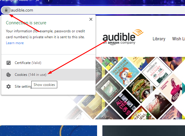Open the Learn more link
The image size is (185, 136).
tap(15, 43)
